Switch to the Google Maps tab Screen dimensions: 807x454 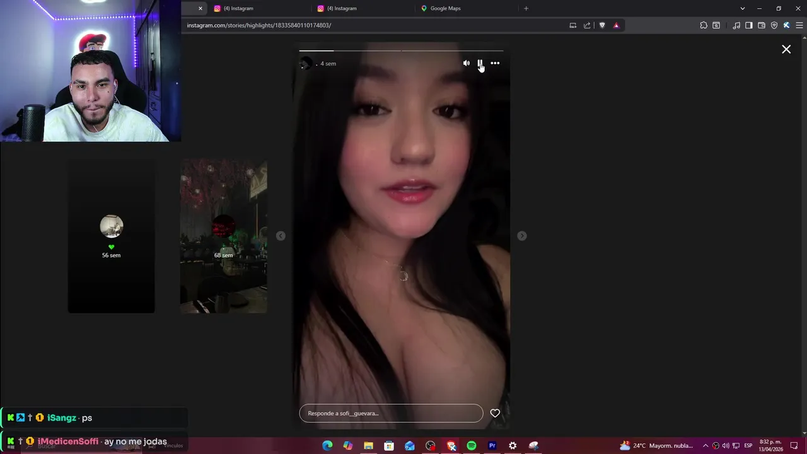pyautogui.click(x=445, y=8)
